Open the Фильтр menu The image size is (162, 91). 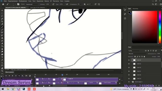tap(47, 1)
